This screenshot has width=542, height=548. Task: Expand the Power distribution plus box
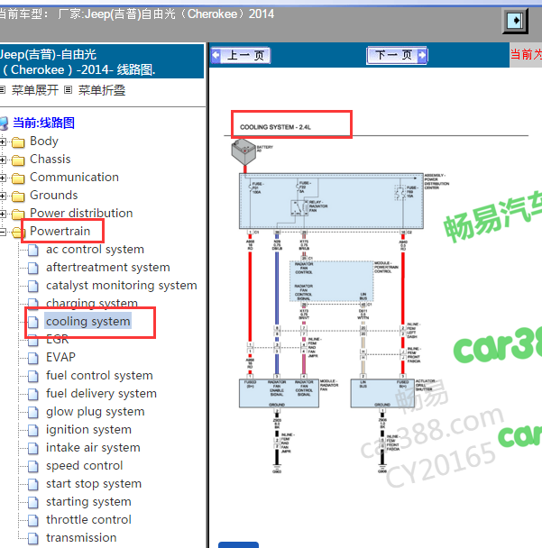(2, 214)
